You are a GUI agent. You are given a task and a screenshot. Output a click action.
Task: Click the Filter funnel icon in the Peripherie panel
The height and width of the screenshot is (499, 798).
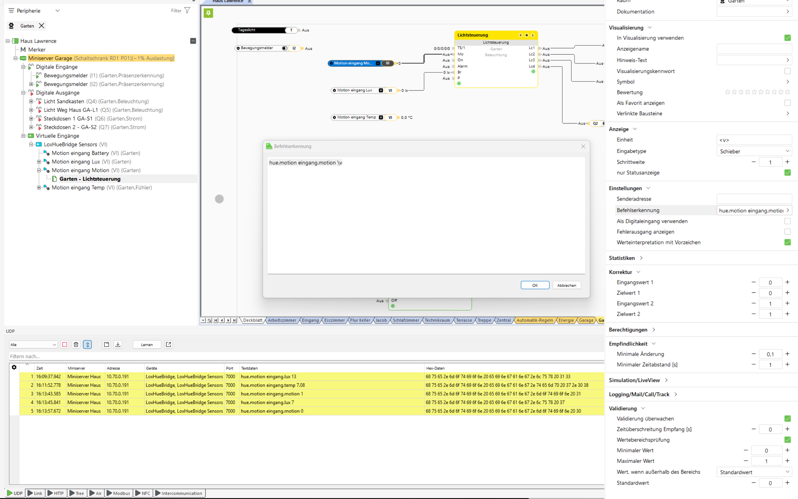click(187, 11)
